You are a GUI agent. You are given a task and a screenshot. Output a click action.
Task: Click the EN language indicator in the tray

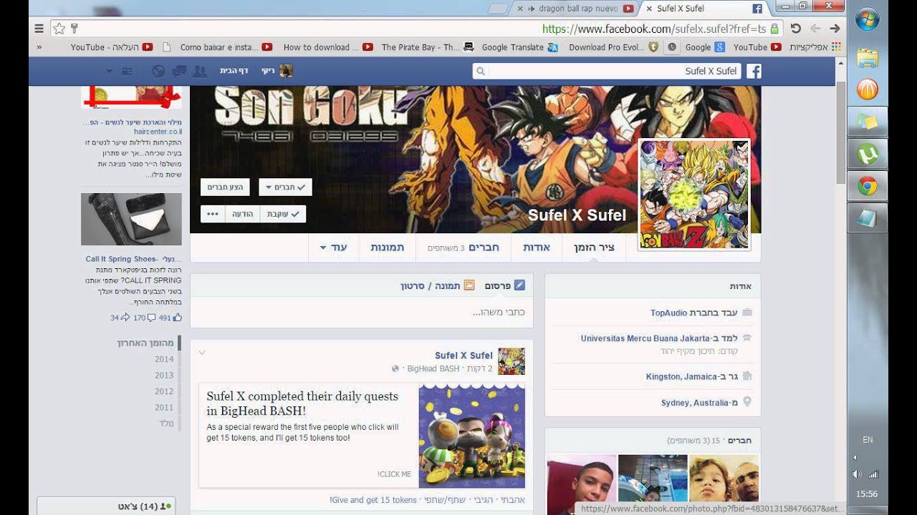868,440
